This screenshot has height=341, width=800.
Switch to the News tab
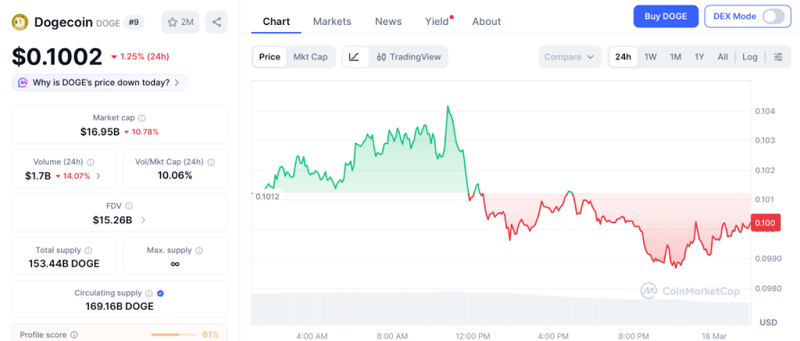click(388, 21)
